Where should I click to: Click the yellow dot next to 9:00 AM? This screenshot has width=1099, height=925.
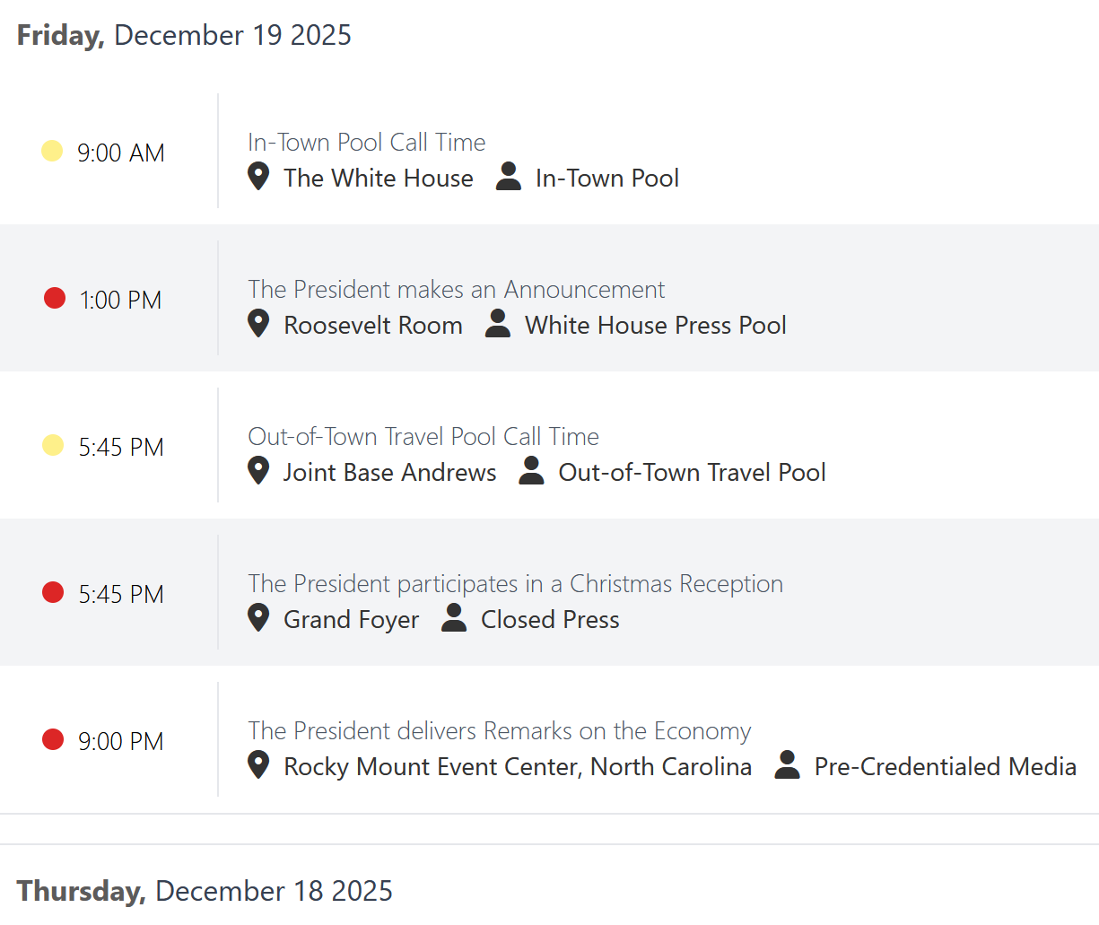pos(52,151)
